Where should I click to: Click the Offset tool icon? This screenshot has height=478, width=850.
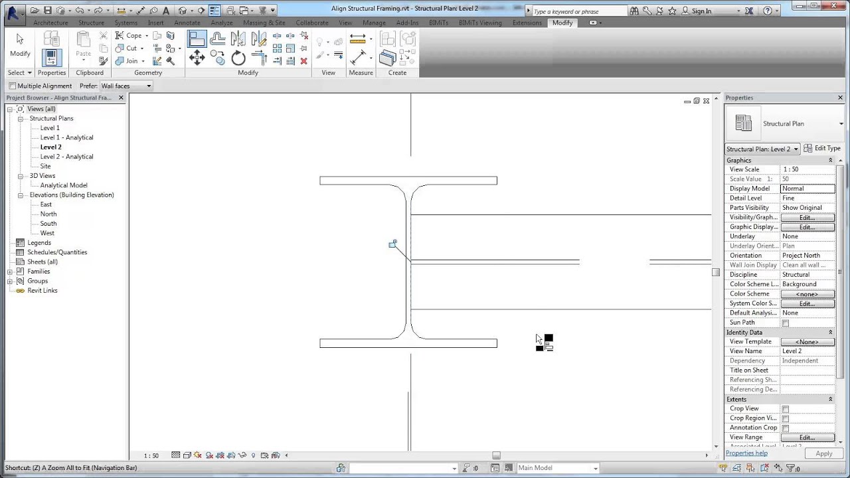tap(217, 39)
